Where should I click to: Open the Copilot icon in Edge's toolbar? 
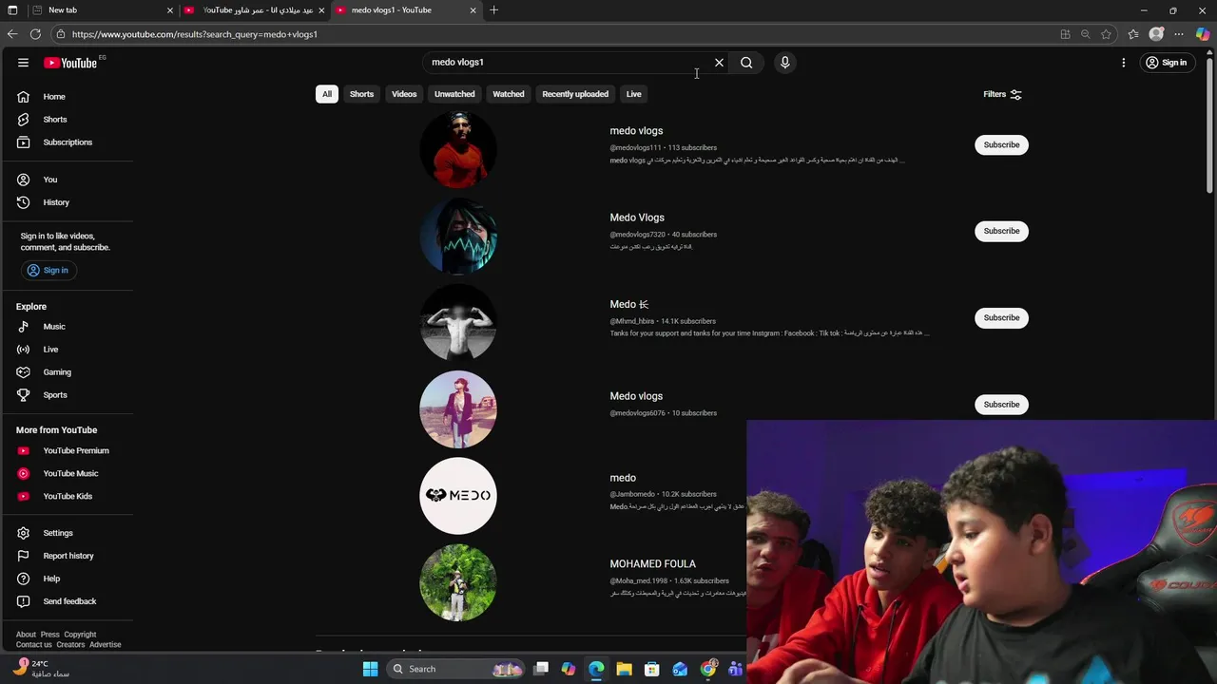pos(1203,34)
